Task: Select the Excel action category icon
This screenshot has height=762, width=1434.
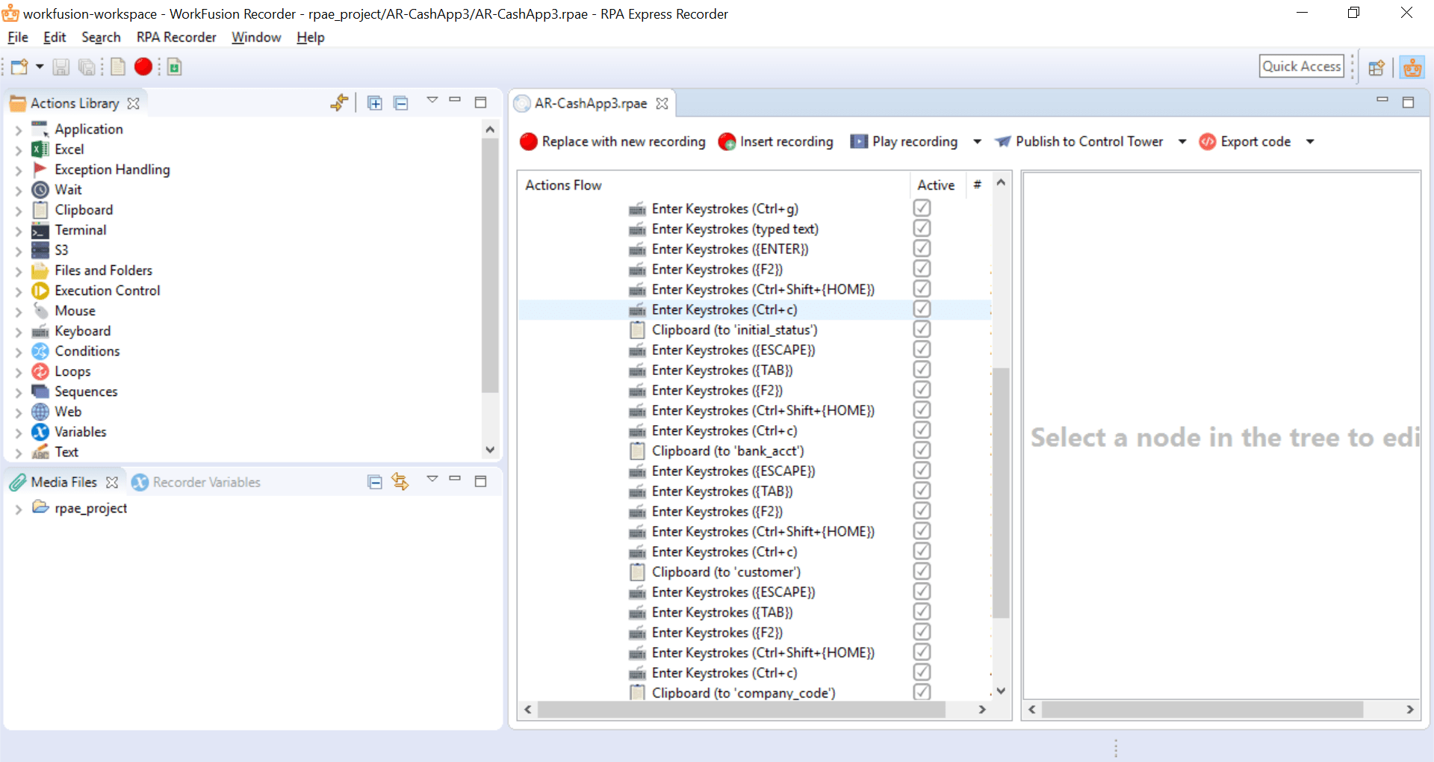Action: pos(40,149)
